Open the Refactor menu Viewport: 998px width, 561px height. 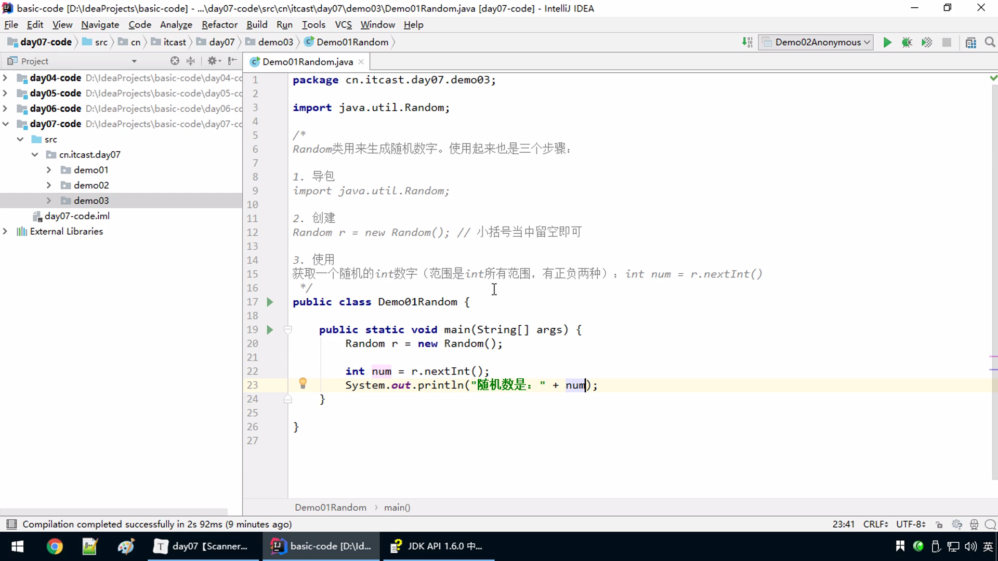[x=219, y=24]
